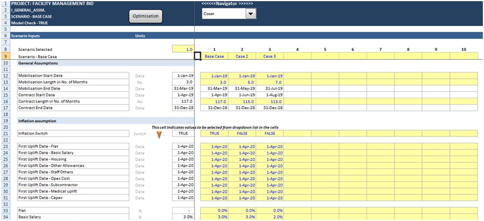Open the Navigator dropdown arrow

251,14
